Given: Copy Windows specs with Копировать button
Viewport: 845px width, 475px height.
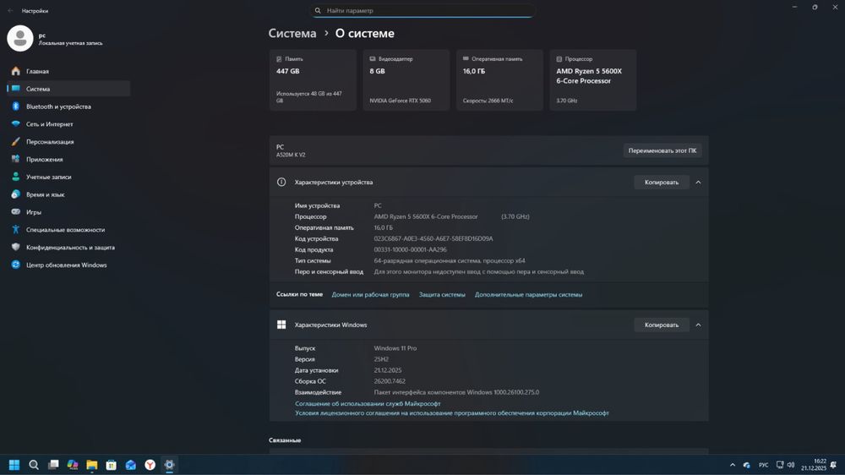Looking at the screenshot, I should (662, 325).
